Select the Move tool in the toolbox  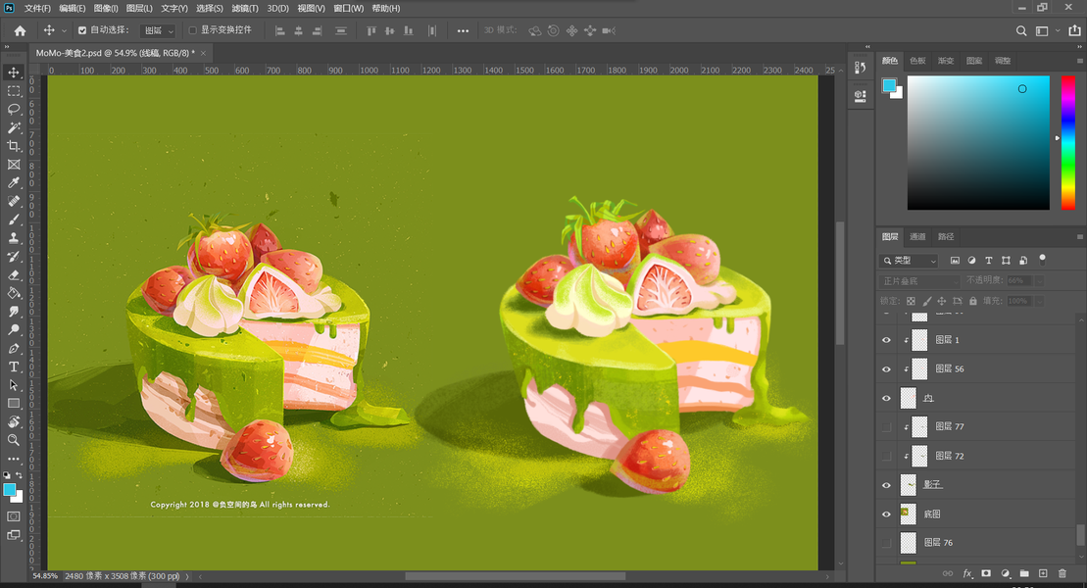(x=13, y=73)
